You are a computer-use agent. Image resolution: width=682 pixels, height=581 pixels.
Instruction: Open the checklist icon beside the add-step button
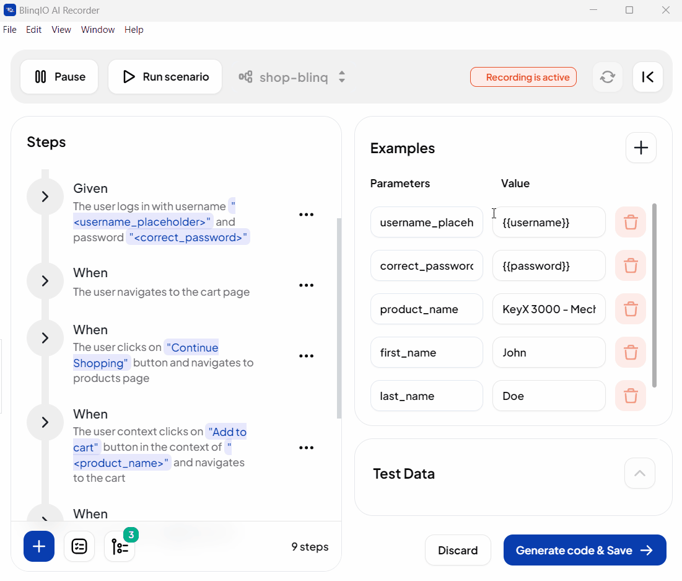[x=79, y=546]
